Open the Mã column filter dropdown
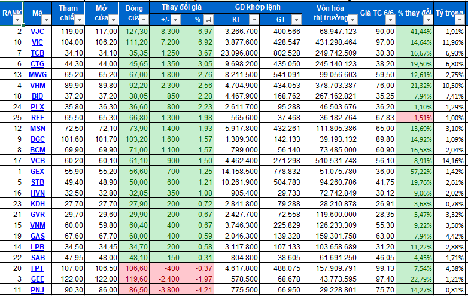Viewport: 468px width, 296px height. point(46,20)
